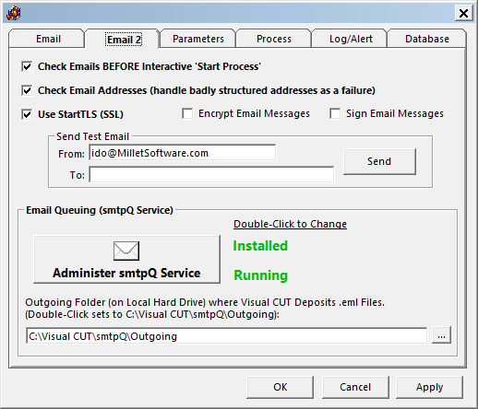Disable Check Email Addresses checkbox
Image resolution: width=478 pixels, height=409 pixels.
pyautogui.click(x=27, y=90)
